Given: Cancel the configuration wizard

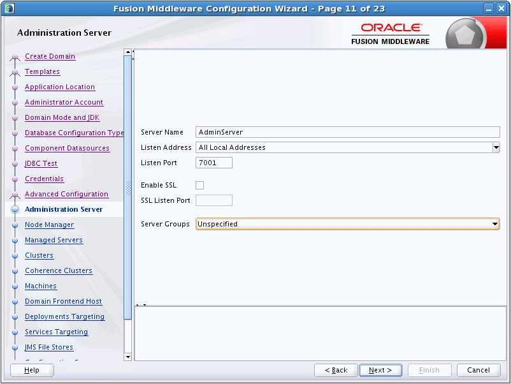Looking at the screenshot, I should (x=479, y=371).
